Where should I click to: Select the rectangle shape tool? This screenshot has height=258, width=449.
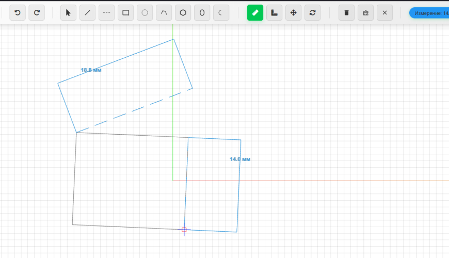pos(126,12)
